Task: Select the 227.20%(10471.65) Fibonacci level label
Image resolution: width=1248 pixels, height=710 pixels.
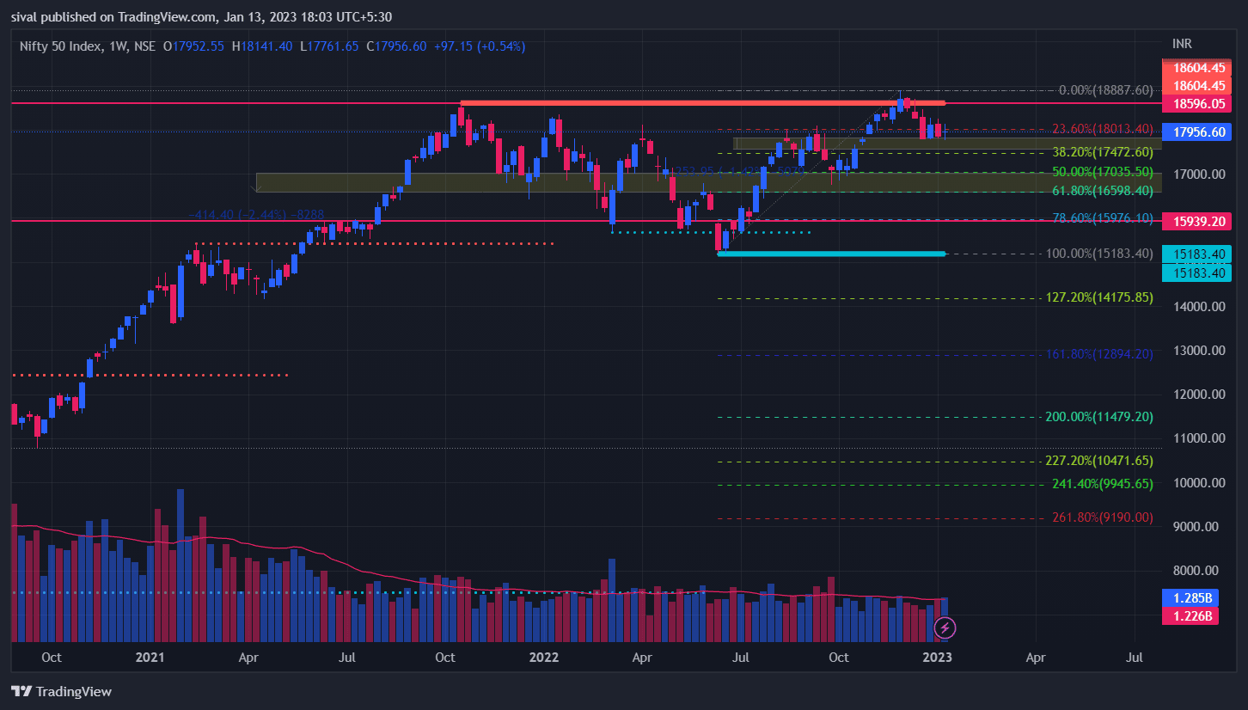Action: pyautogui.click(x=1099, y=462)
